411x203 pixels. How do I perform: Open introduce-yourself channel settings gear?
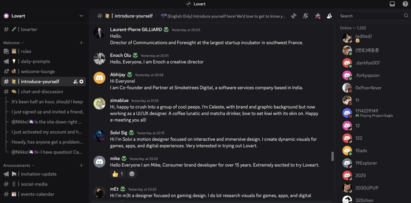tap(81, 81)
